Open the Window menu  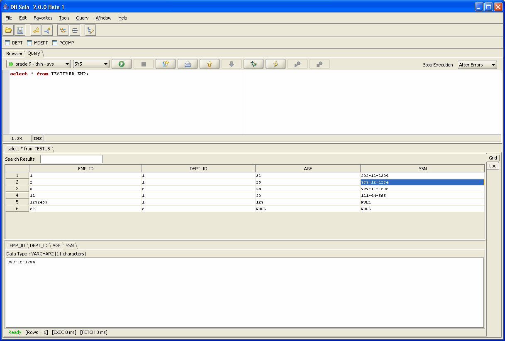pyautogui.click(x=103, y=18)
